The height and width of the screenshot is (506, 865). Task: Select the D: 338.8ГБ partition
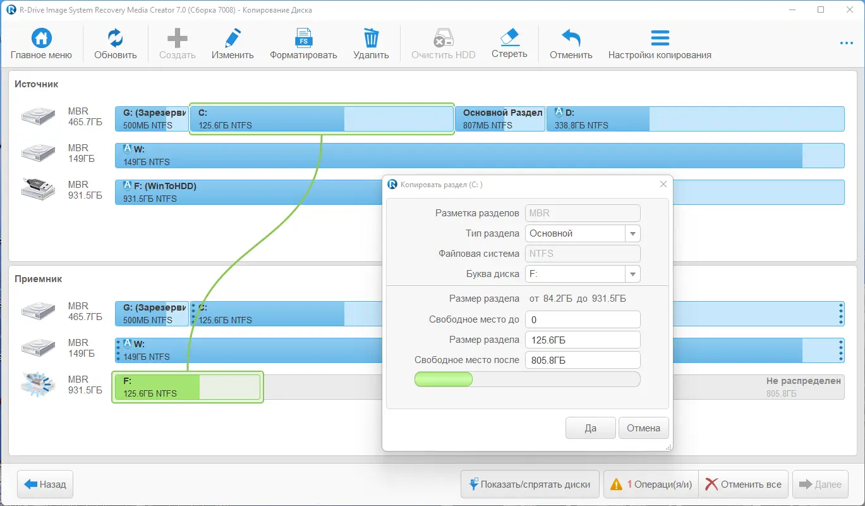tap(695, 119)
